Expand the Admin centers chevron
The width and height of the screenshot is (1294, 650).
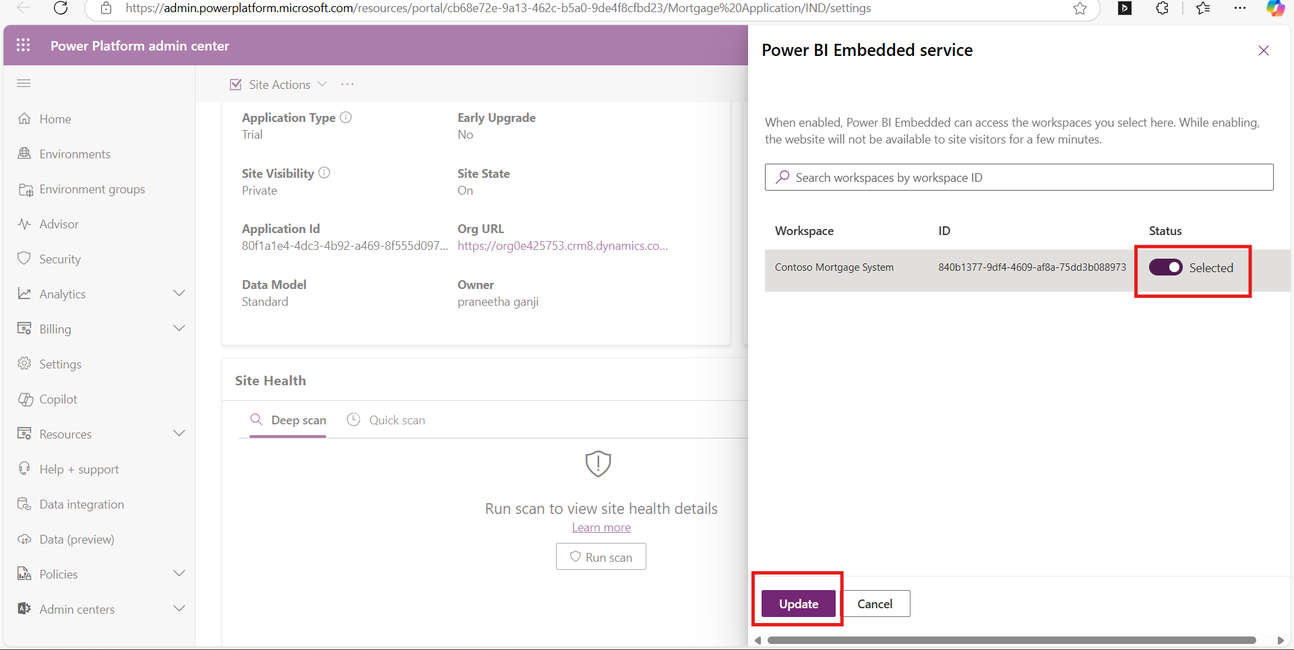[179, 609]
